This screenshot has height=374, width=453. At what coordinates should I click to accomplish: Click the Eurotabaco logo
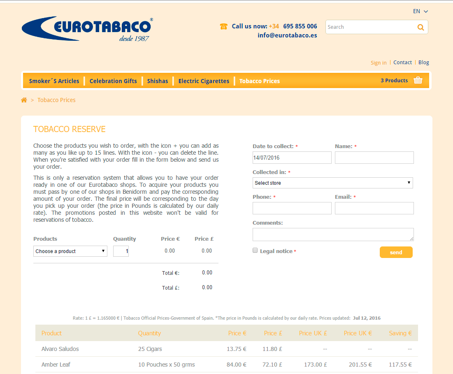88,29
